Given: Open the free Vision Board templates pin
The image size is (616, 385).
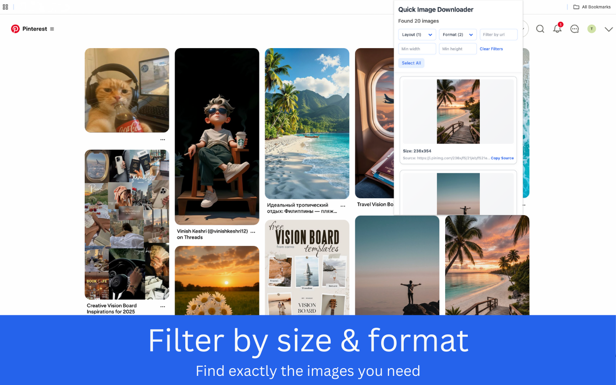Looking at the screenshot, I should [307, 268].
